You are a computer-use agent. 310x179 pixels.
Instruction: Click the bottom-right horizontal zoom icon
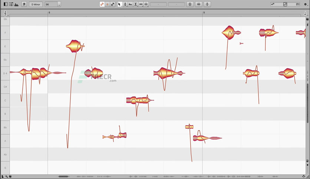(x=304, y=176)
